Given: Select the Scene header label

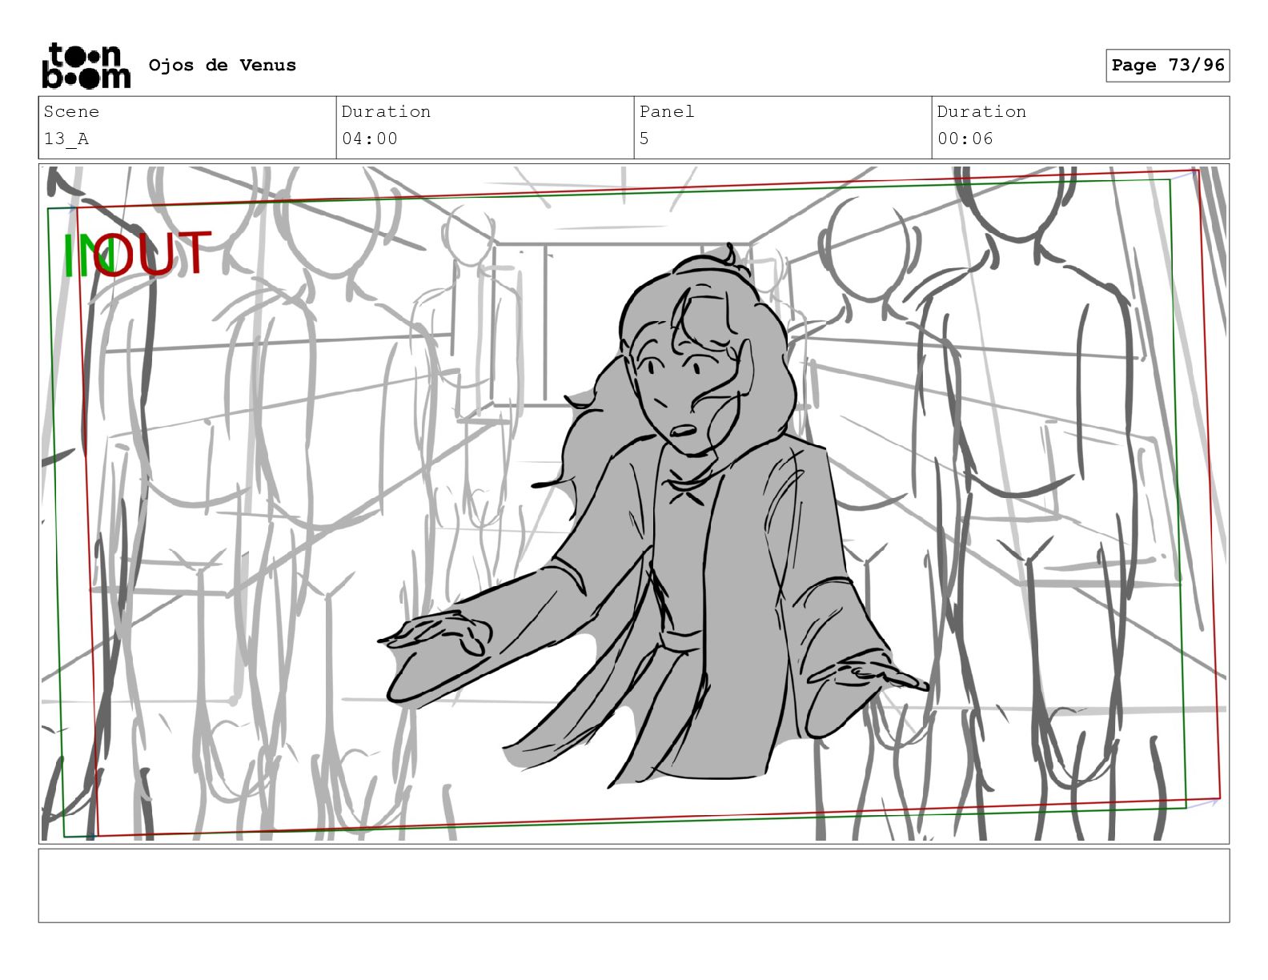Looking at the screenshot, I should pyautogui.click(x=71, y=112).
